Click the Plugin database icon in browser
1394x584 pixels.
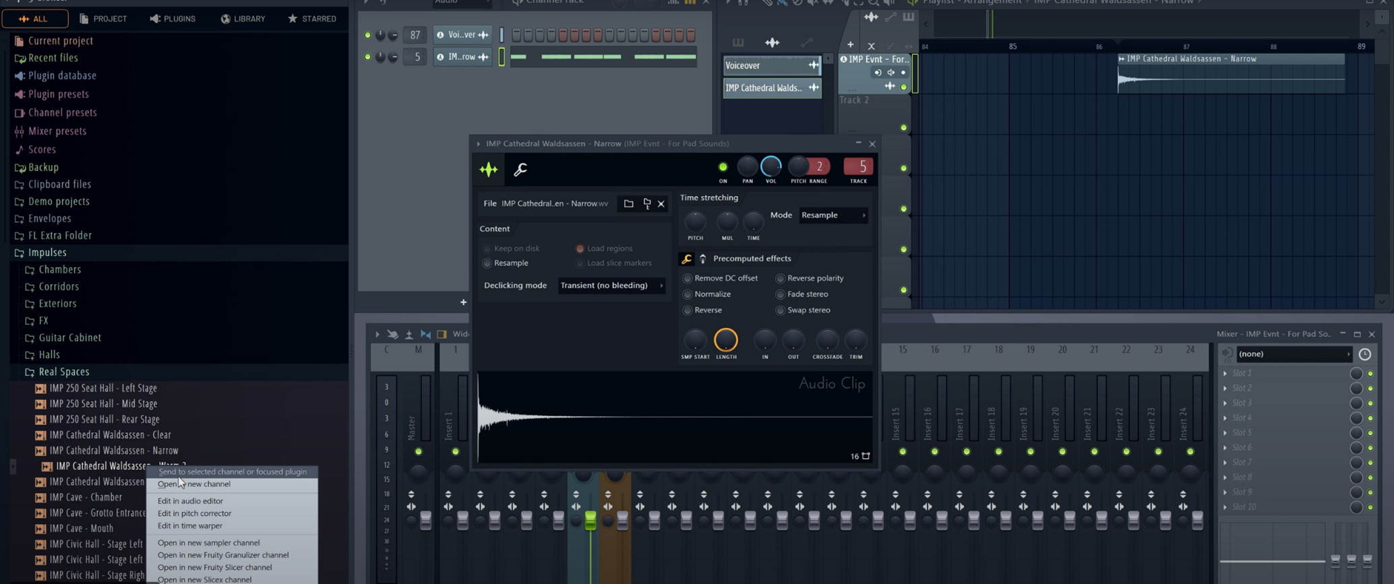pyautogui.click(x=20, y=76)
